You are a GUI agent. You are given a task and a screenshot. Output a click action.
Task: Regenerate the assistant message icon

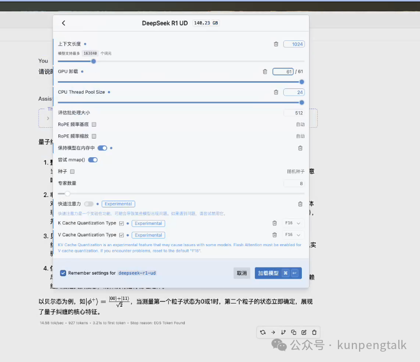point(263,332)
